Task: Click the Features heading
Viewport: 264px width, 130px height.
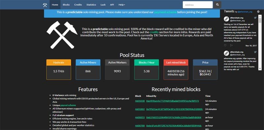Action: pos(88,89)
